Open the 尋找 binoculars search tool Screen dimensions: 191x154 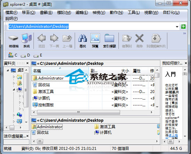click(83, 41)
